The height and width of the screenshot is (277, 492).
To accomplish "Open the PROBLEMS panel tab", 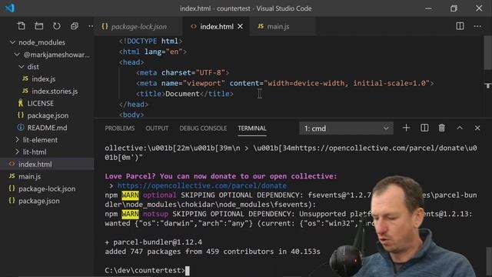I will tap(120, 128).
